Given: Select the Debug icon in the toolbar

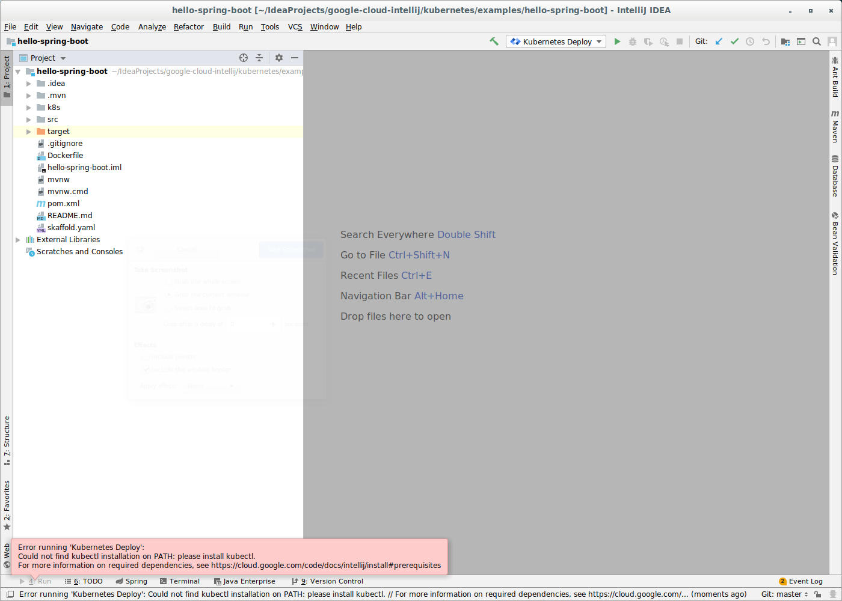Looking at the screenshot, I should pyautogui.click(x=632, y=41).
